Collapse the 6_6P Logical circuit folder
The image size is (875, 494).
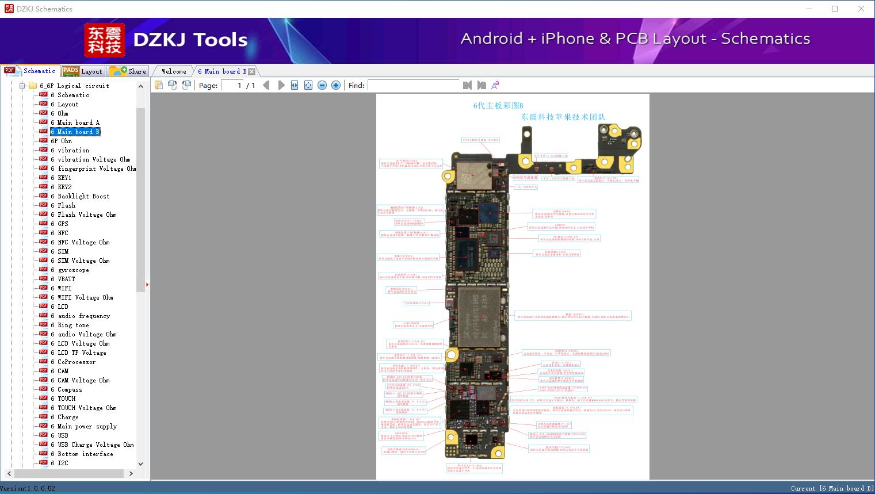click(x=22, y=86)
